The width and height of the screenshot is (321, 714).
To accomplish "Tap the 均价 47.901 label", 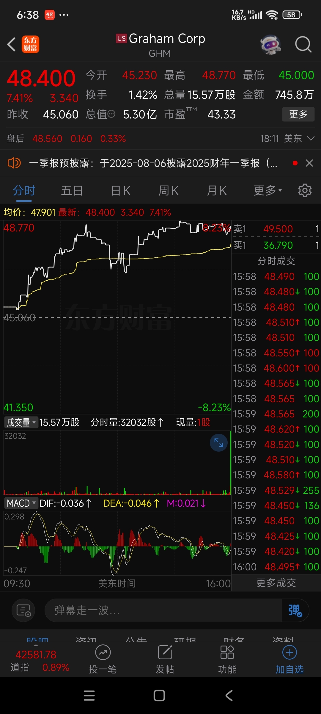I will coord(29,212).
